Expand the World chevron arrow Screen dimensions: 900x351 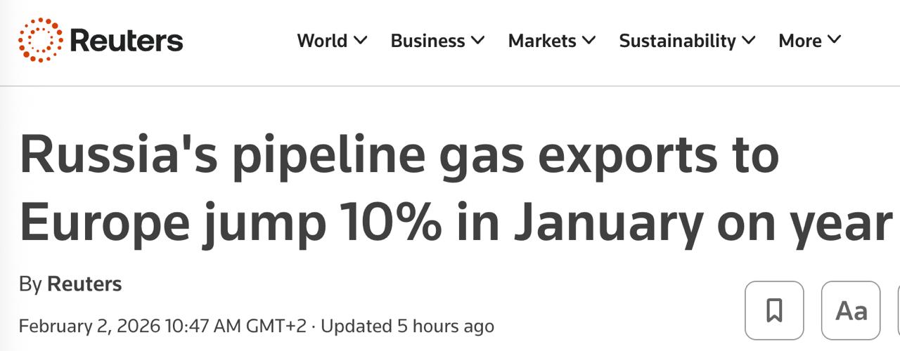[x=360, y=41]
